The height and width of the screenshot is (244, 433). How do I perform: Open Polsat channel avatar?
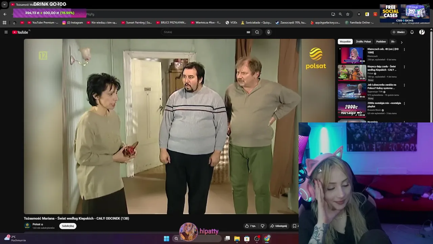(27, 226)
